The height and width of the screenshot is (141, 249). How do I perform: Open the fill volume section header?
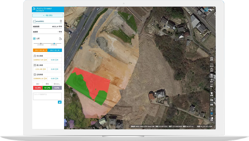[x=47, y=65]
